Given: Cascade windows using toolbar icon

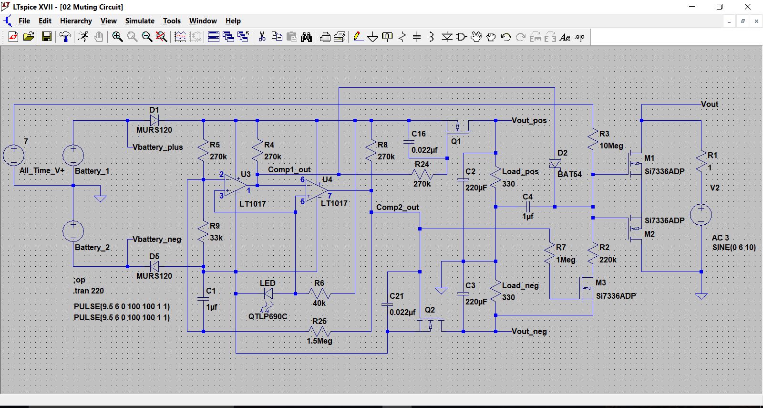Looking at the screenshot, I should pos(228,37).
